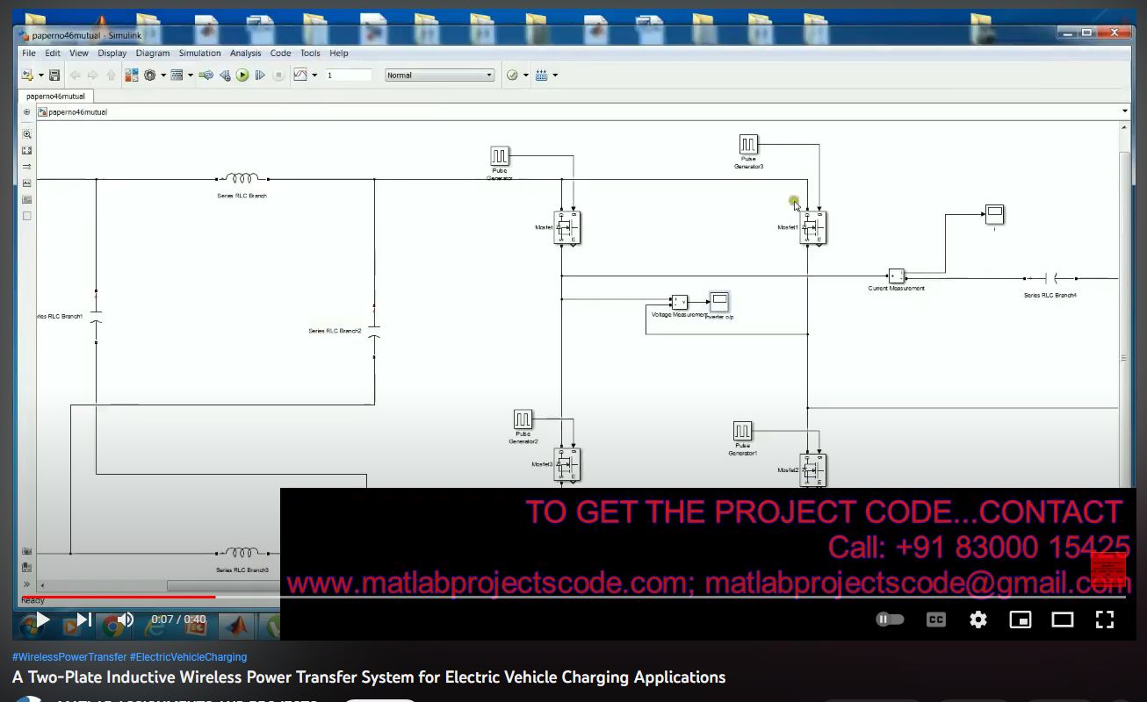1147x702 pixels.
Task: Click the Annotation tool in the palette
Action: coord(26,183)
